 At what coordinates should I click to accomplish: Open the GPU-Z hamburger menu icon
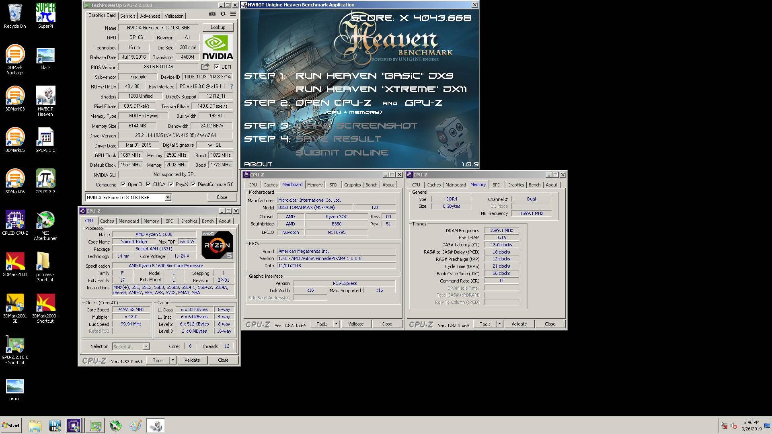pos(233,14)
